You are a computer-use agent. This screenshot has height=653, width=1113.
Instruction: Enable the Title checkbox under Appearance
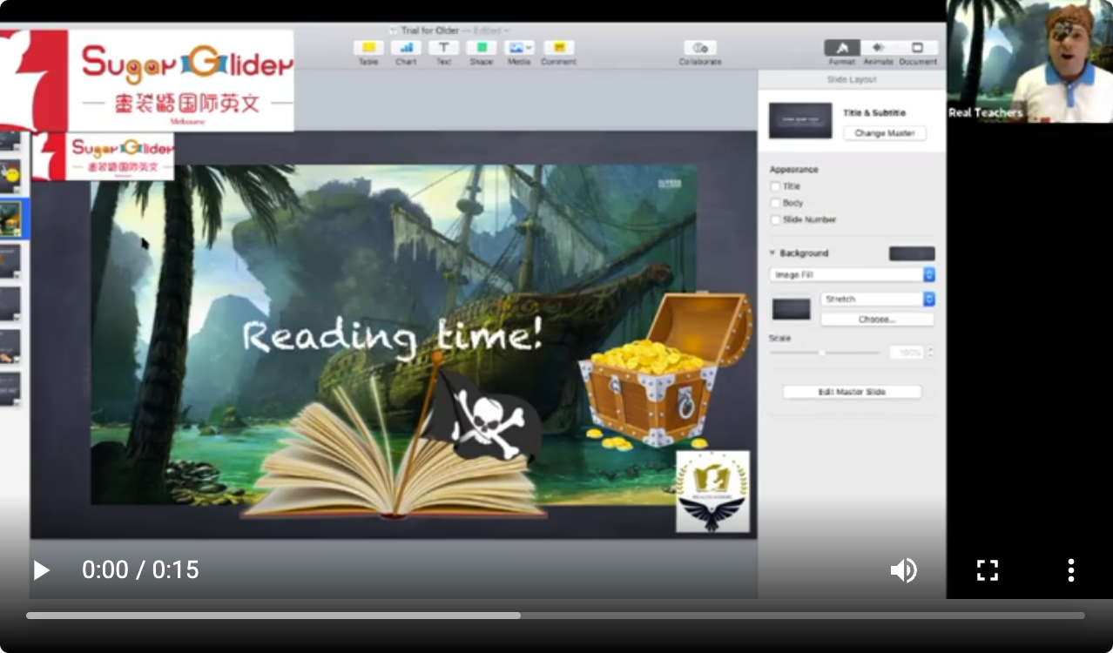click(775, 186)
